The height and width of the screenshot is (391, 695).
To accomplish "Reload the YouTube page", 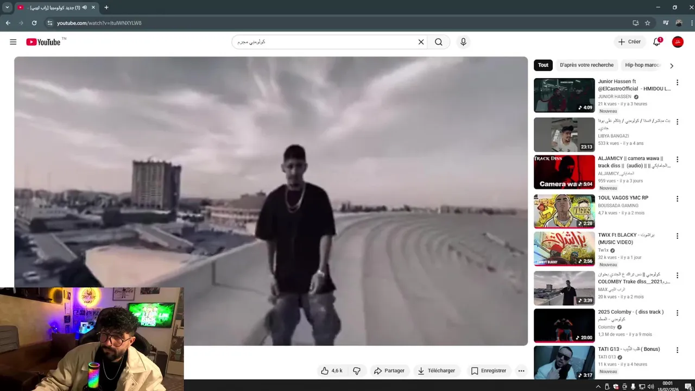I will coord(34,23).
